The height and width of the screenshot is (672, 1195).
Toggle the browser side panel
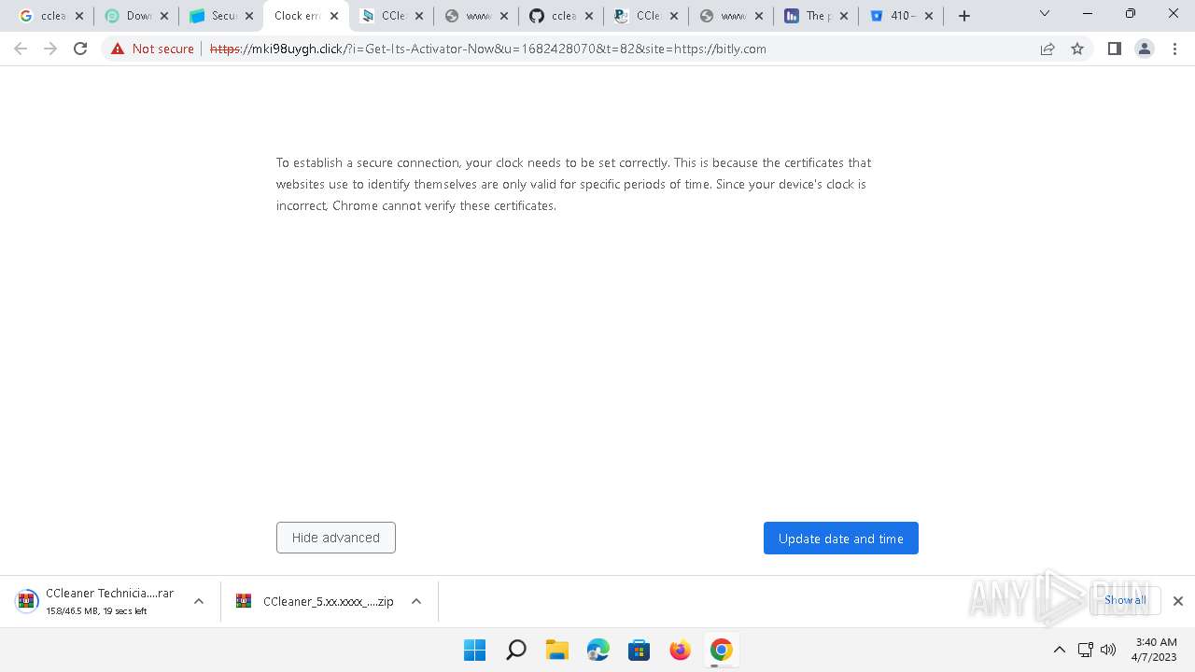click(1114, 49)
